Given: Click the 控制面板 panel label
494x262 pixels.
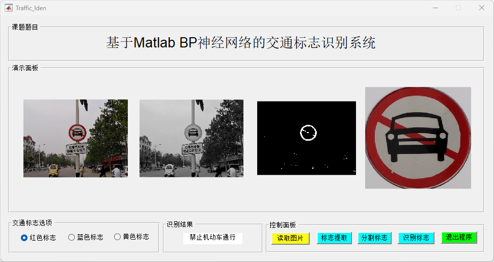Looking at the screenshot, I should 283,225.
